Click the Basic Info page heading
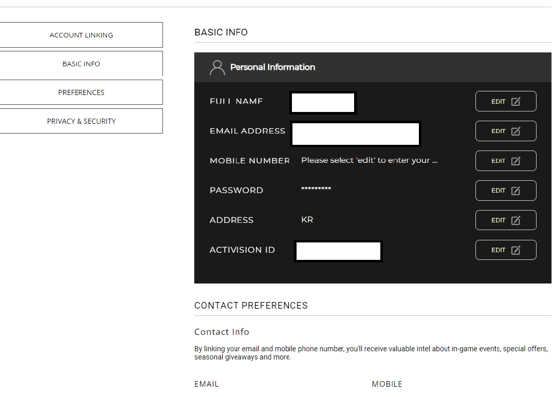 (x=221, y=32)
